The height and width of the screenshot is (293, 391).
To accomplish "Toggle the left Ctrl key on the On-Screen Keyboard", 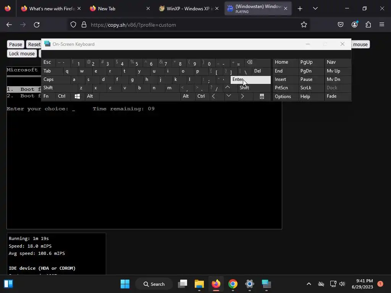I will point(63,96).
